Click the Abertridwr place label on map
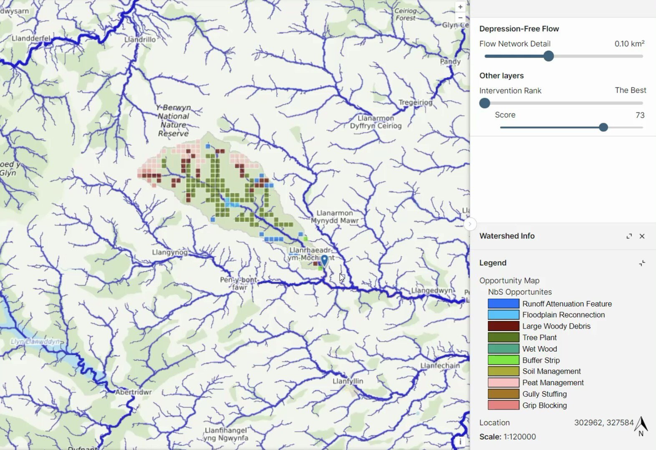Screen dimensions: 656x450 pyautogui.click(x=134, y=392)
